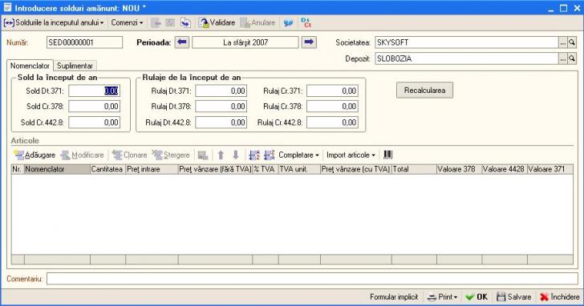584x306 pixels.
Task: Click the Sold Cr.442.8 input field
Action: (x=94, y=123)
